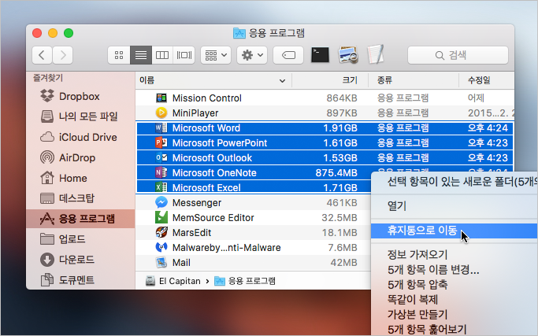
Task: Open the notepad text editor toolbar icon
Action: coord(376,54)
